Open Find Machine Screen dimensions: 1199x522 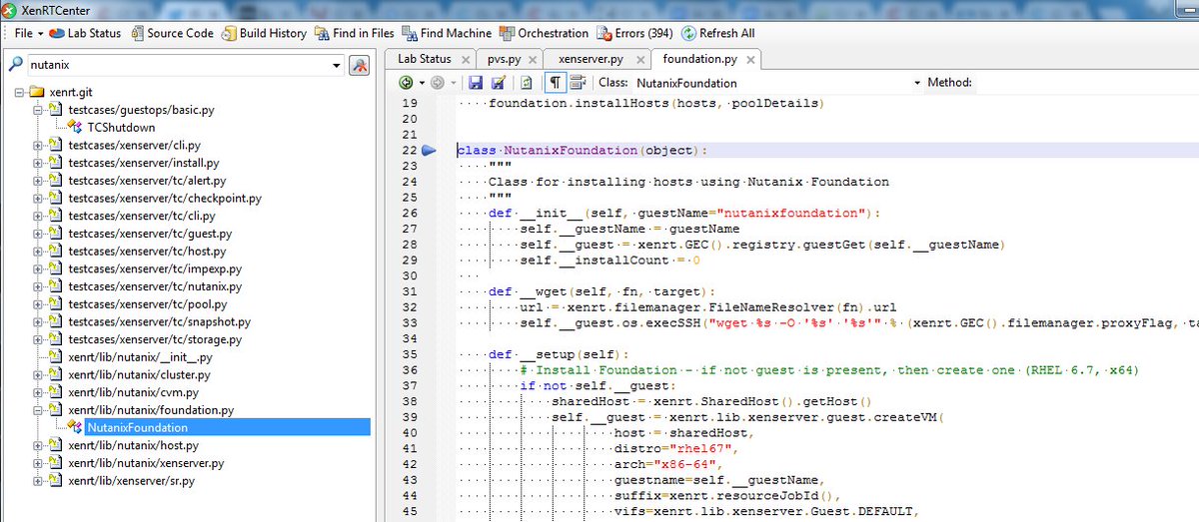[x=447, y=33]
